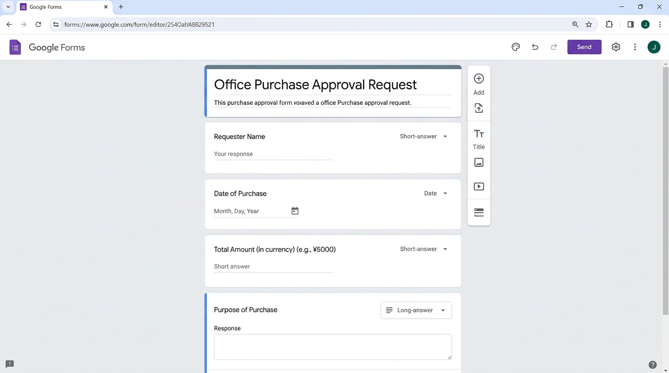The width and height of the screenshot is (669, 373).
Task: Click the Add question plus icon
Action: coord(478,79)
